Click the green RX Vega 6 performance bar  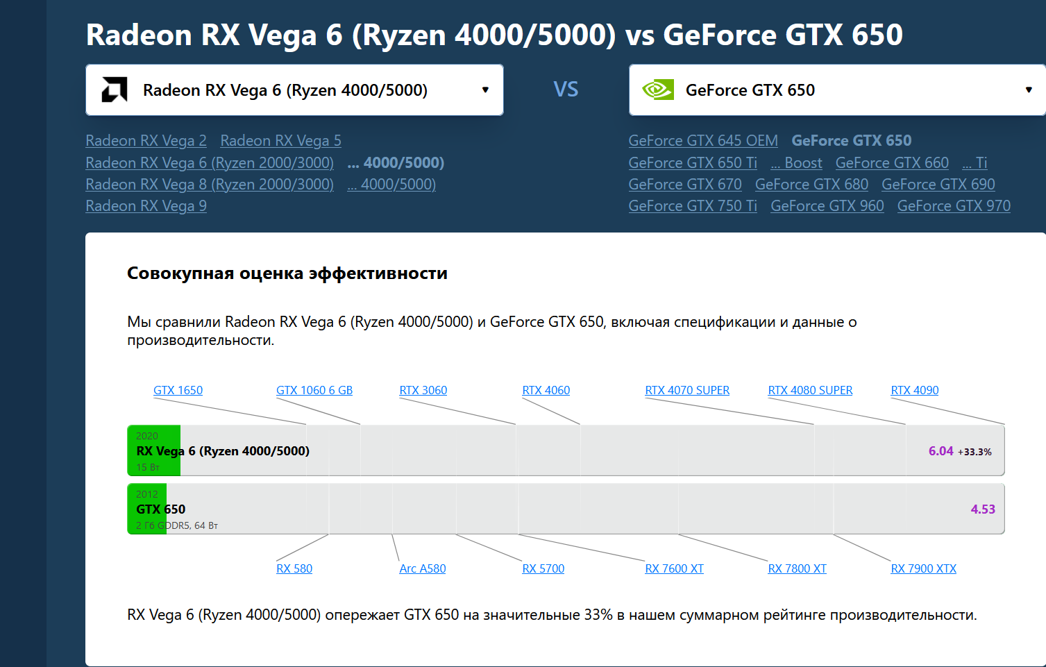click(154, 450)
